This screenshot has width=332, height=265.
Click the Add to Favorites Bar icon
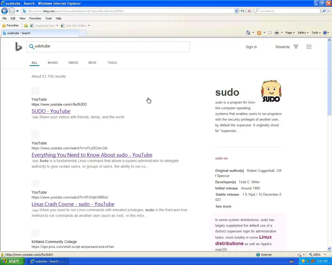[26, 25]
